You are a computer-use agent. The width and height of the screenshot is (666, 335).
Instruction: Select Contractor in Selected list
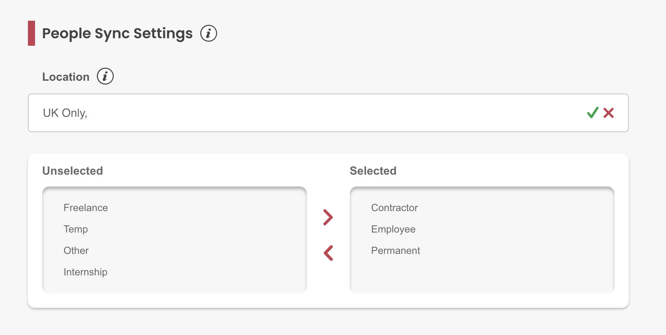point(395,208)
